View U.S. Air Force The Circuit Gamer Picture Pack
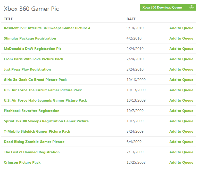Image resolution: width=199 pixels, height=174 pixels. tap(43, 90)
